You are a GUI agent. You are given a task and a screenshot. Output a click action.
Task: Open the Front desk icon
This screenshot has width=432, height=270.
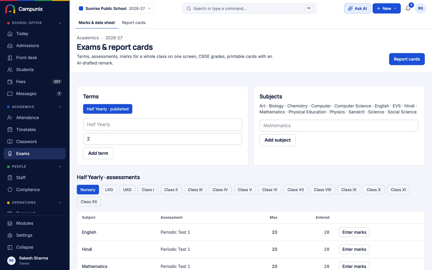tap(10, 58)
